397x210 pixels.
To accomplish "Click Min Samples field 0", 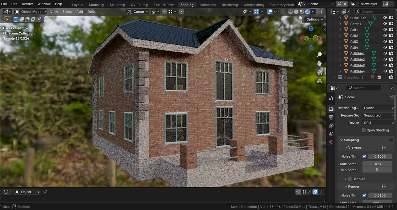I will click(x=377, y=170).
